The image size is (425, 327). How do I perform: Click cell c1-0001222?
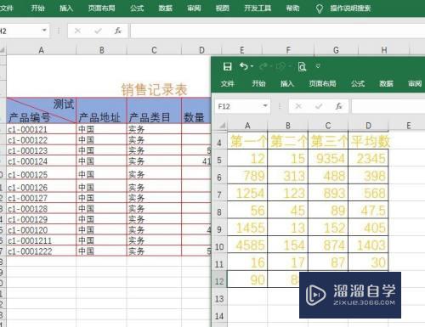point(42,251)
